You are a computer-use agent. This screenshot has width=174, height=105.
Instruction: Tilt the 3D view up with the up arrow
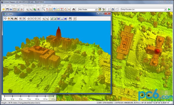pos(35,18)
